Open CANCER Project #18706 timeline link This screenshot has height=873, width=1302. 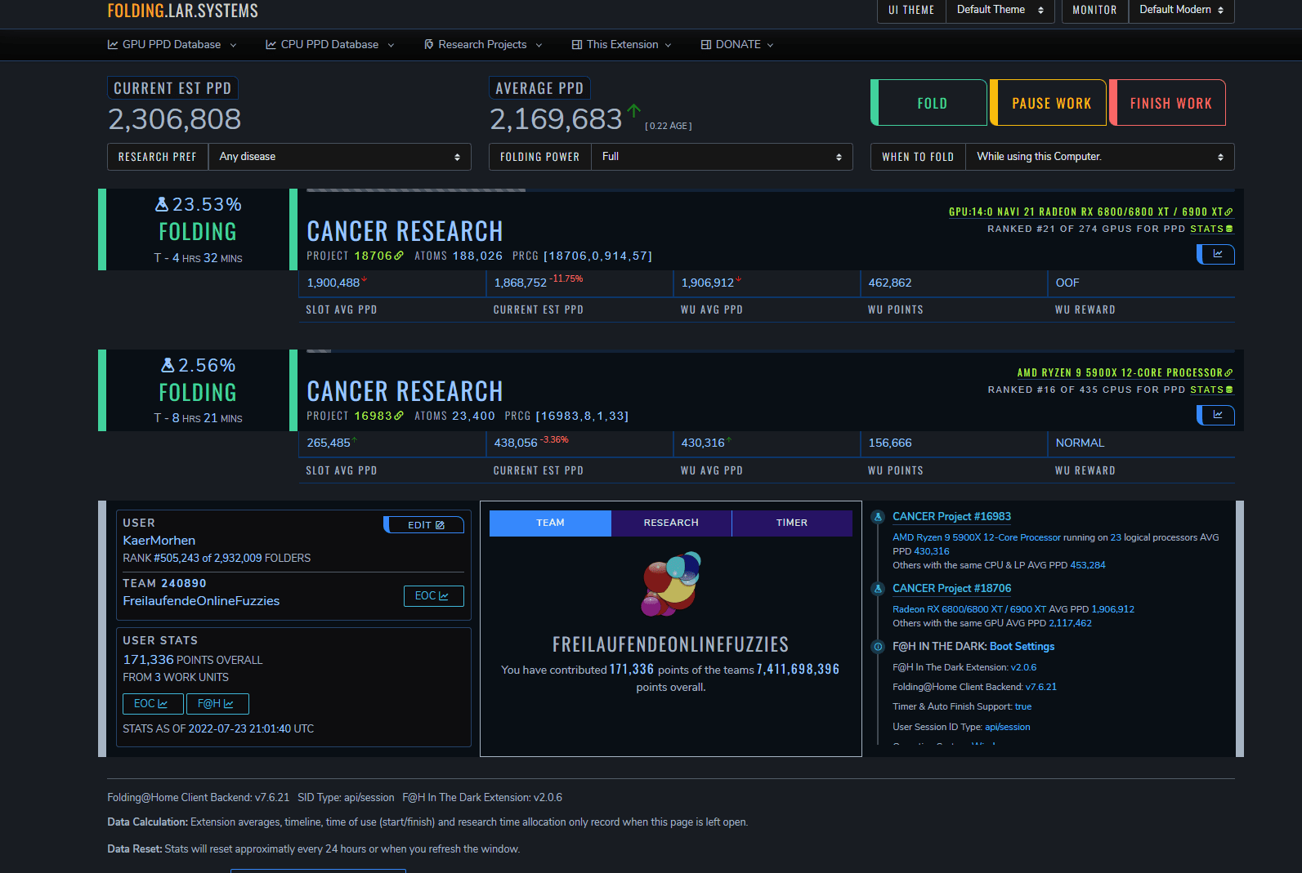click(x=951, y=589)
